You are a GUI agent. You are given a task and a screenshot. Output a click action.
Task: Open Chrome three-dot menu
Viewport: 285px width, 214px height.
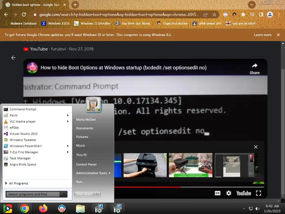(x=279, y=14)
